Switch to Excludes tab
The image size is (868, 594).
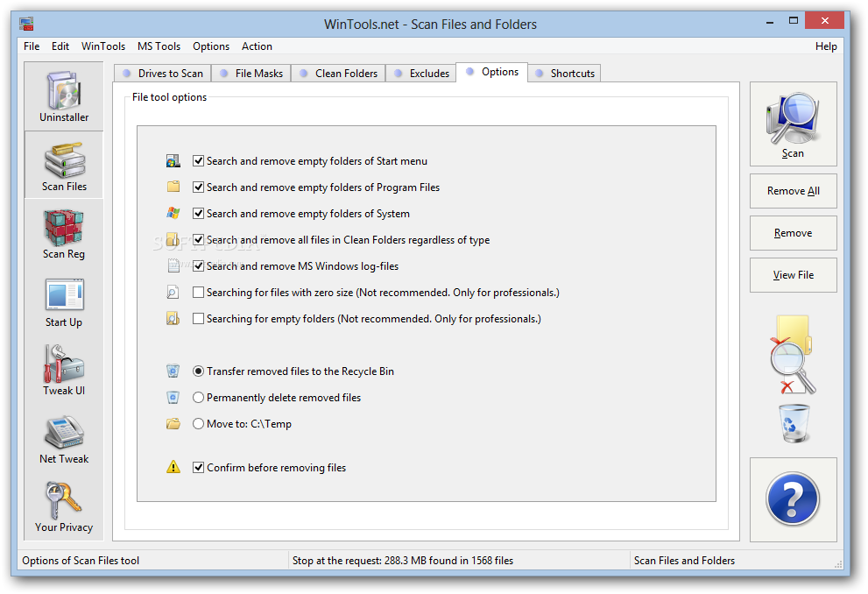tap(422, 73)
